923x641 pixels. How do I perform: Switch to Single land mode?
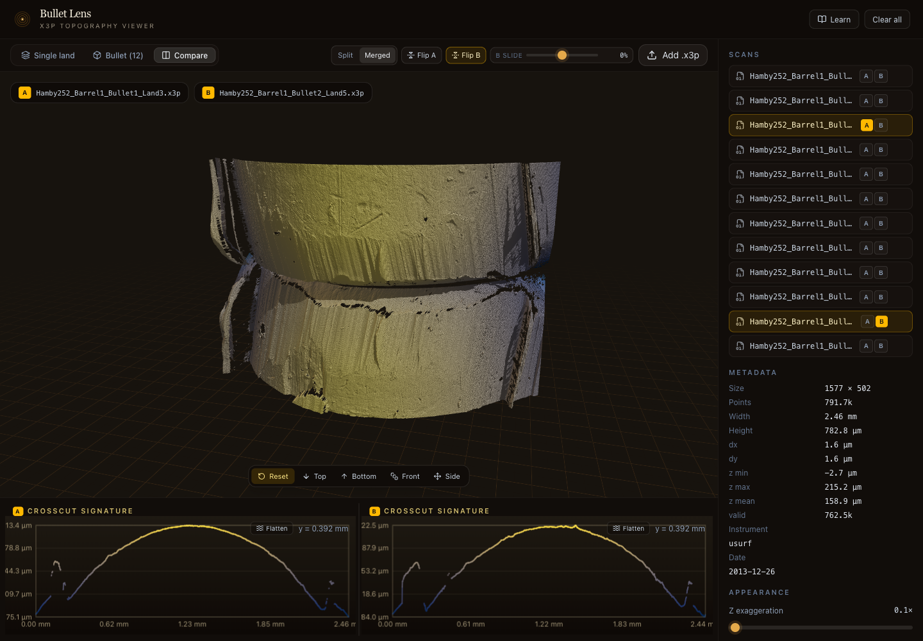[x=47, y=55]
